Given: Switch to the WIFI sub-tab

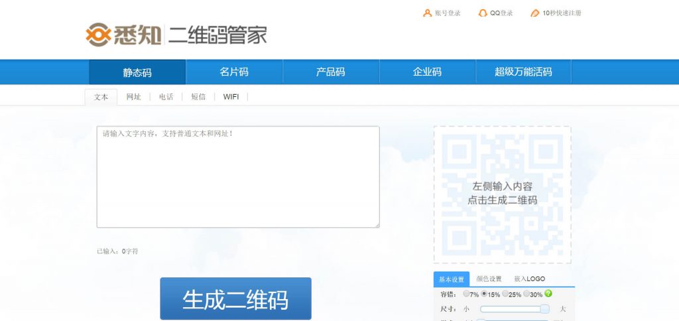Looking at the screenshot, I should coord(231,97).
